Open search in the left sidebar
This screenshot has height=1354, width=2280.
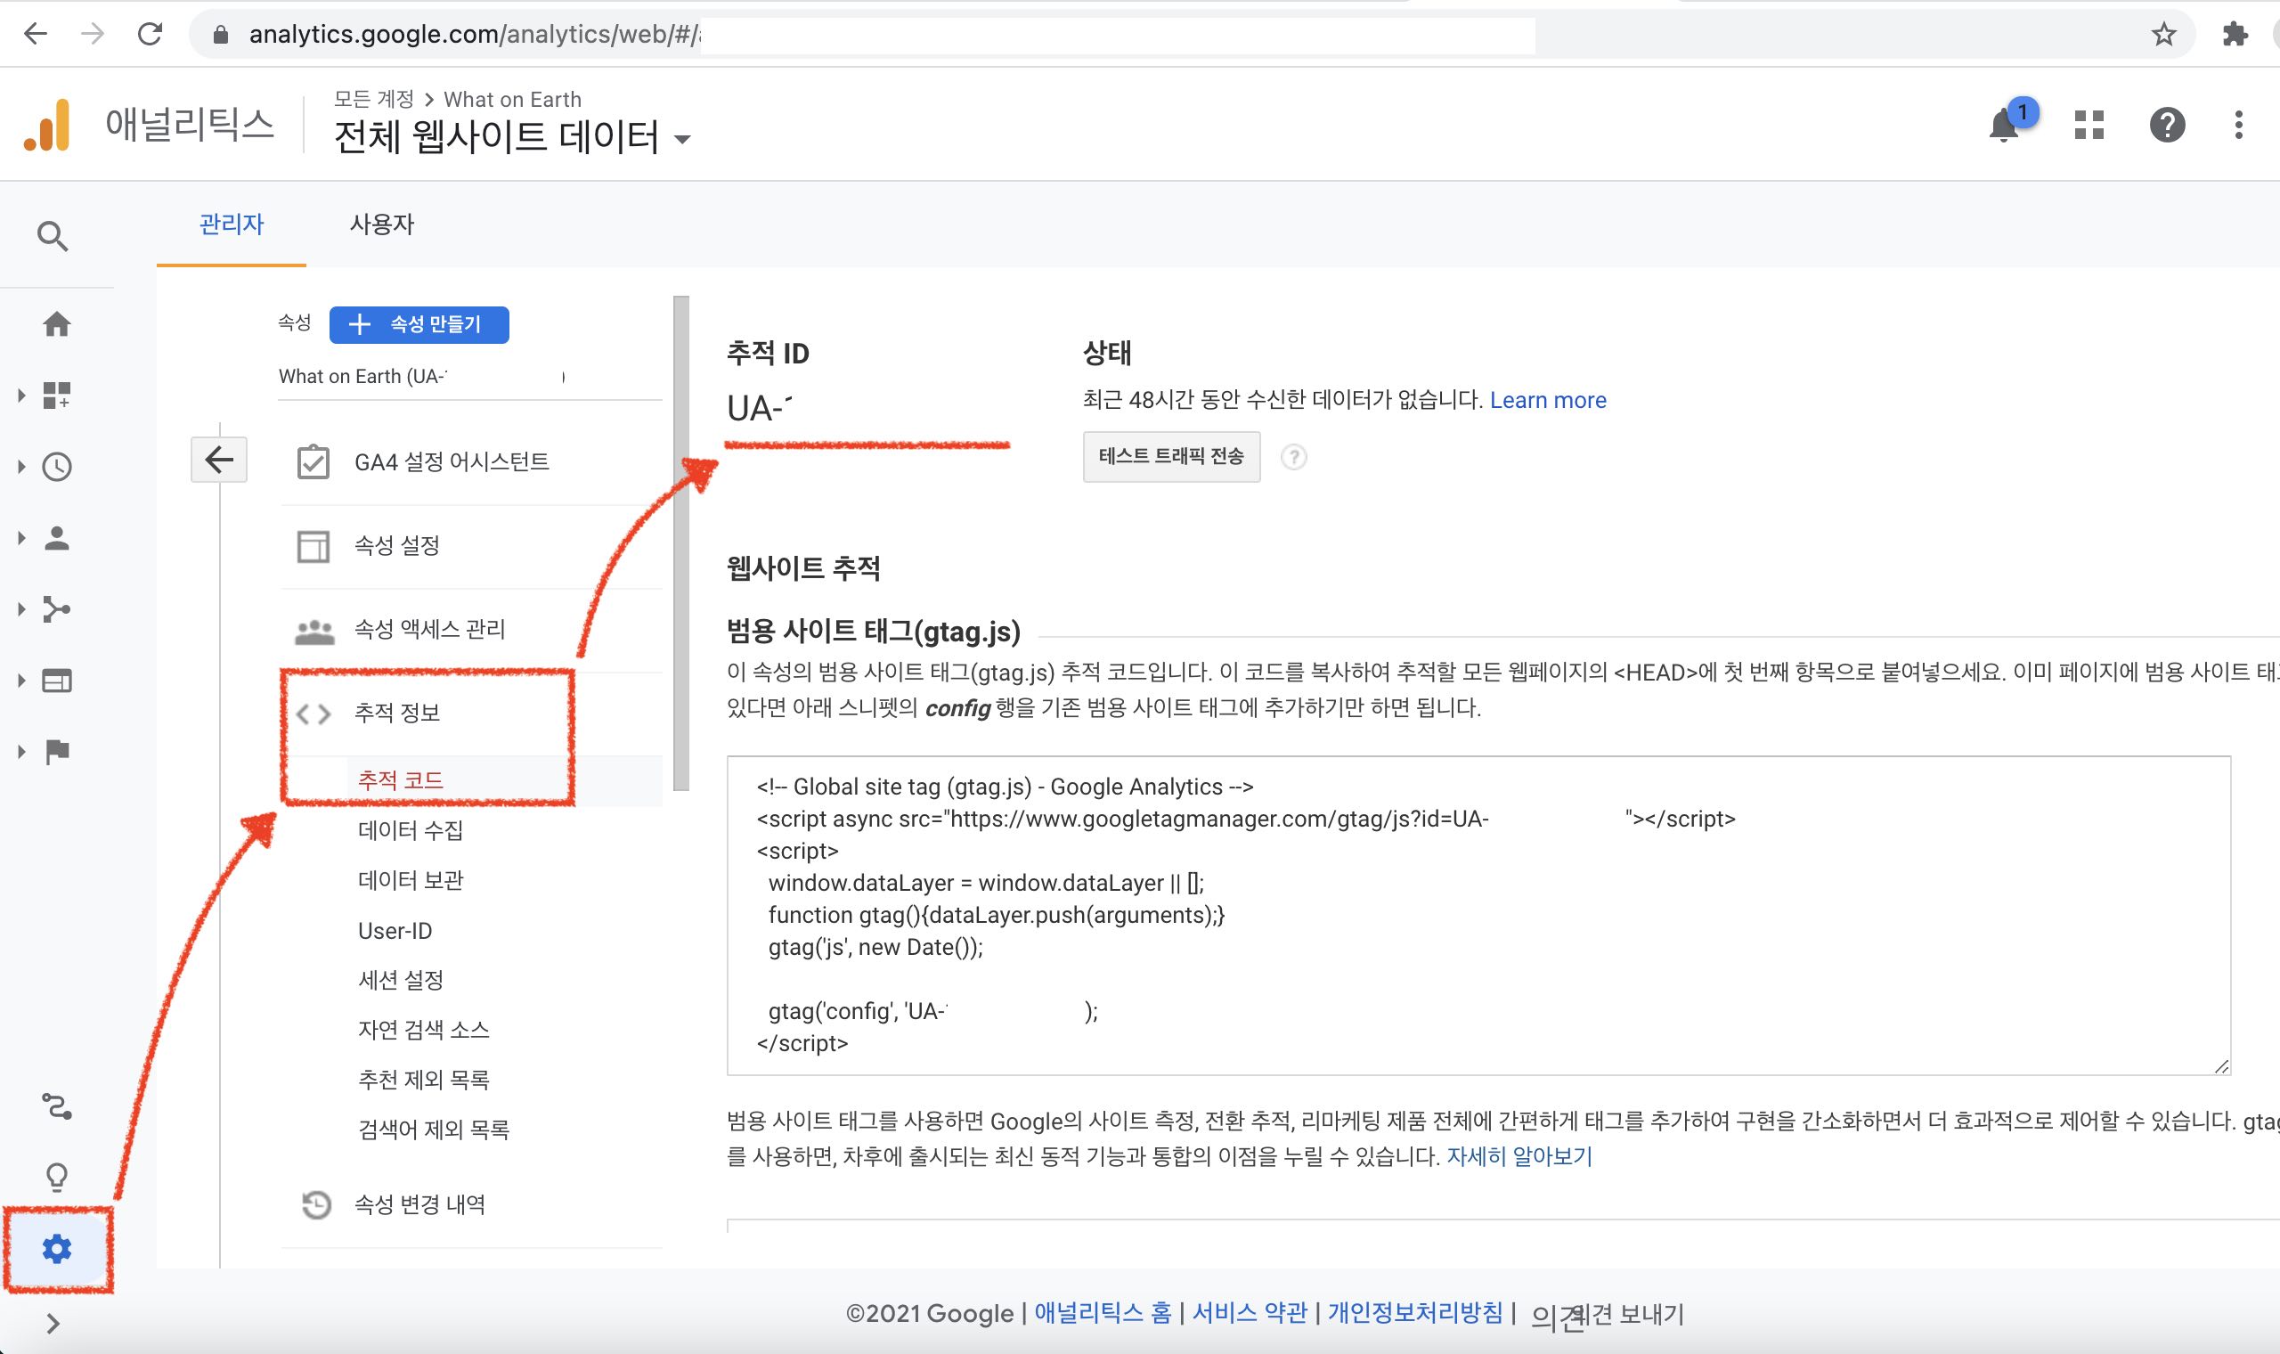(x=53, y=236)
